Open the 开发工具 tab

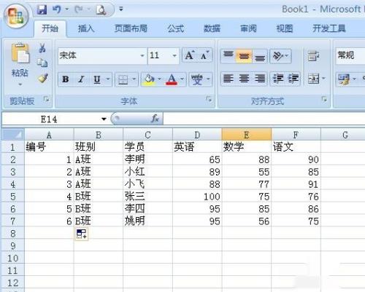(x=329, y=28)
